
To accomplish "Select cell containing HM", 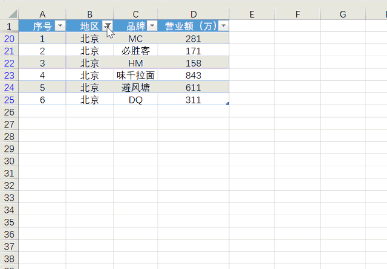I will (135, 63).
